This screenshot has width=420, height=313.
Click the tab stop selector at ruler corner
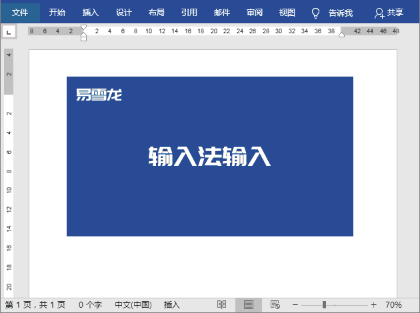9,32
